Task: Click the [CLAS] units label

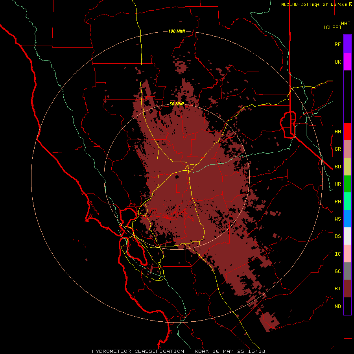Action: [332, 27]
